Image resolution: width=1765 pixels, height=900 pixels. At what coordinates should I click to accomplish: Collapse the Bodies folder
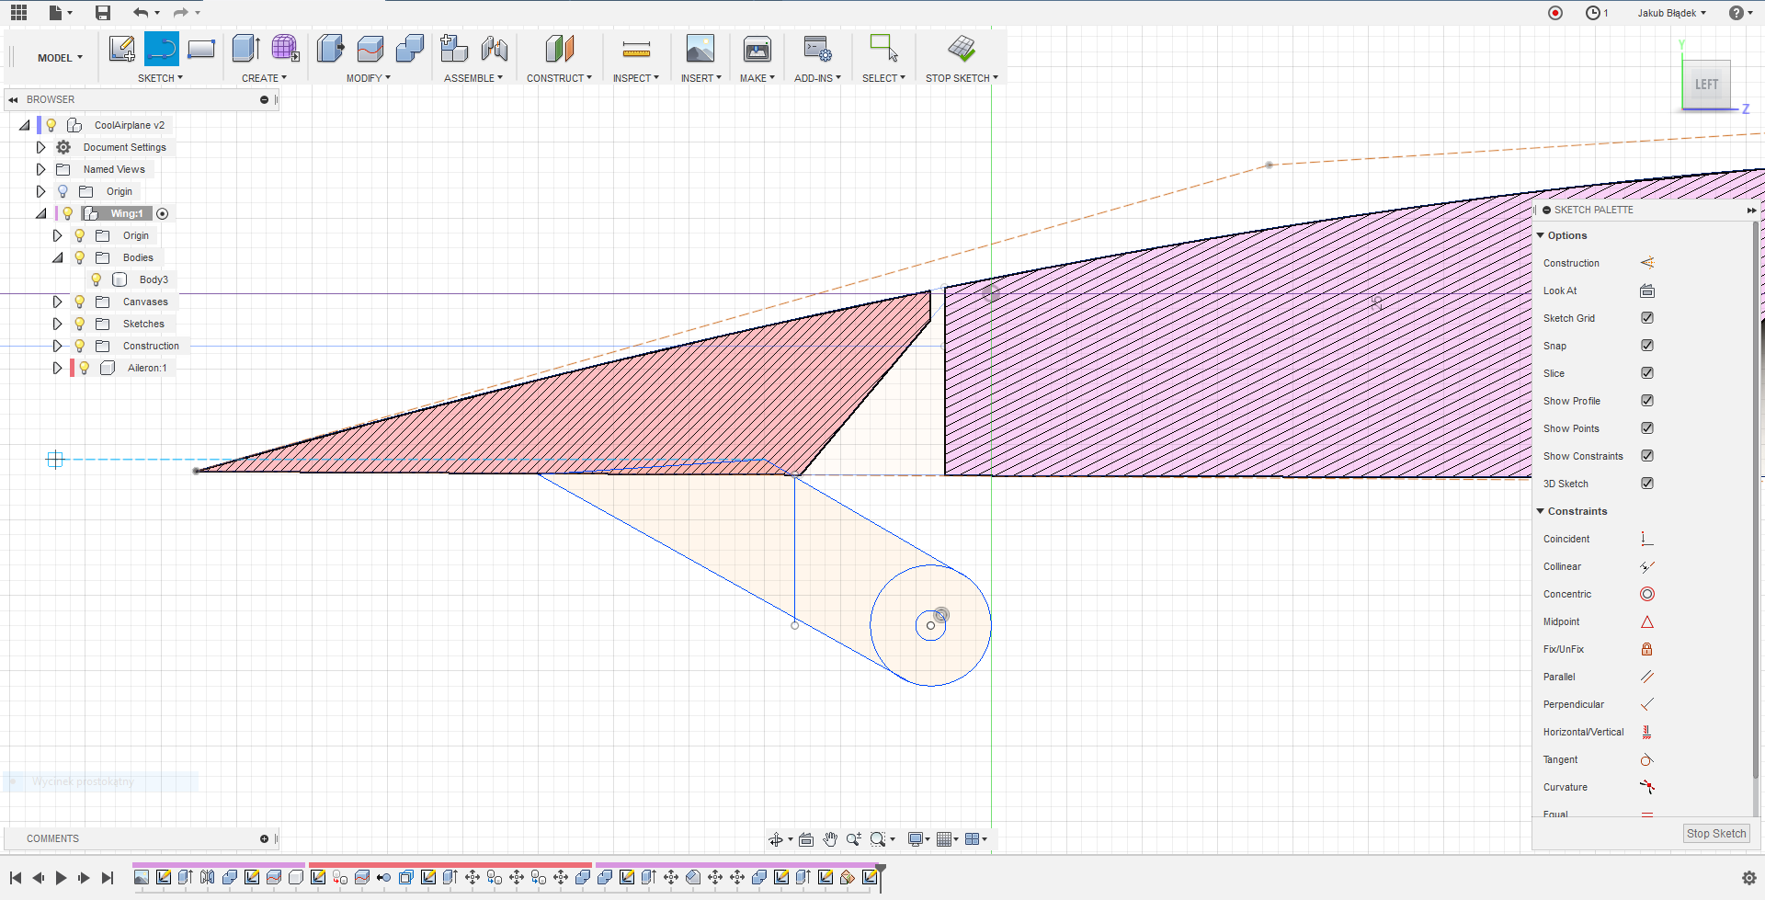(x=57, y=257)
